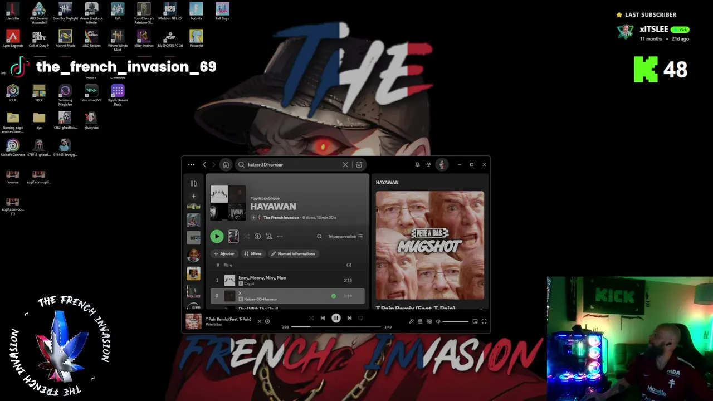The width and height of the screenshot is (713, 401).
Task: Switch Spotify to full screen mode
Action: pyautogui.click(x=484, y=321)
